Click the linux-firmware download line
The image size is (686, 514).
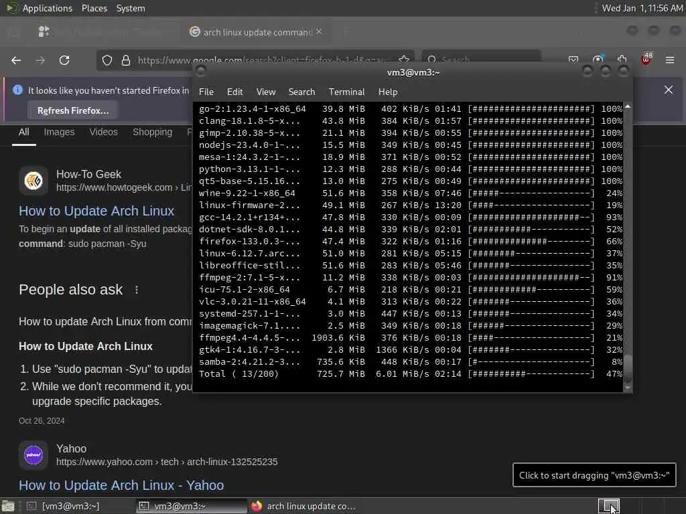click(x=411, y=205)
